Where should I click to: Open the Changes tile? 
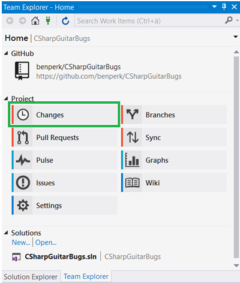pyautogui.click(x=64, y=115)
